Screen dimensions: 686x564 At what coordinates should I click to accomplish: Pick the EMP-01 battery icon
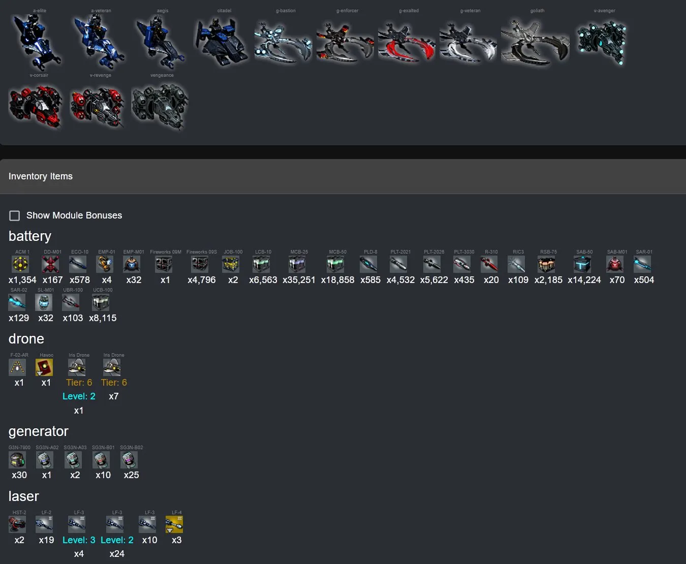pyautogui.click(x=105, y=264)
